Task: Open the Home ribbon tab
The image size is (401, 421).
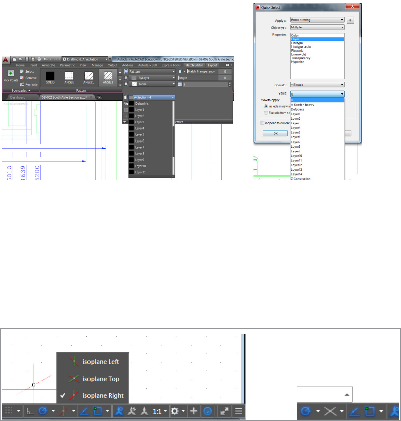Action: [20, 65]
